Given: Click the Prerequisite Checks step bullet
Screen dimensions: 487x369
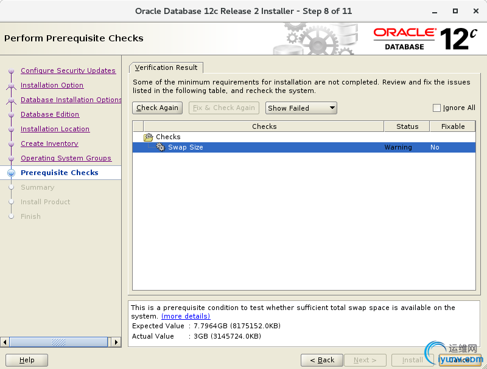Looking at the screenshot, I should (11, 173).
